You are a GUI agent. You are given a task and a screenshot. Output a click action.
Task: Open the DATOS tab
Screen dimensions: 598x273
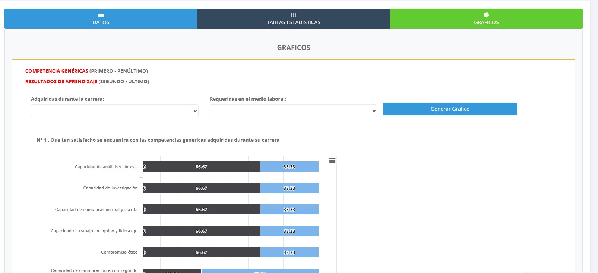click(x=101, y=19)
